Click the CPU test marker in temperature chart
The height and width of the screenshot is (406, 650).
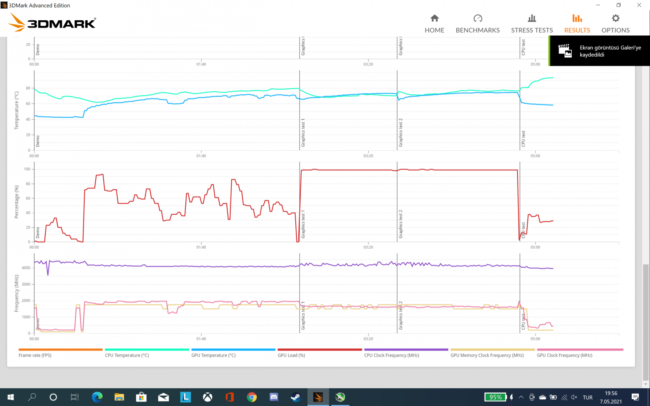tap(523, 139)
